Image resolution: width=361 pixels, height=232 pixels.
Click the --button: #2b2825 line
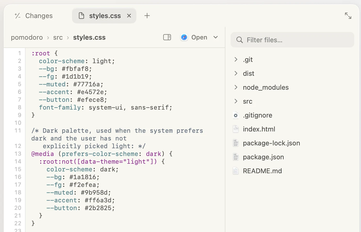(x=81, y=208)
